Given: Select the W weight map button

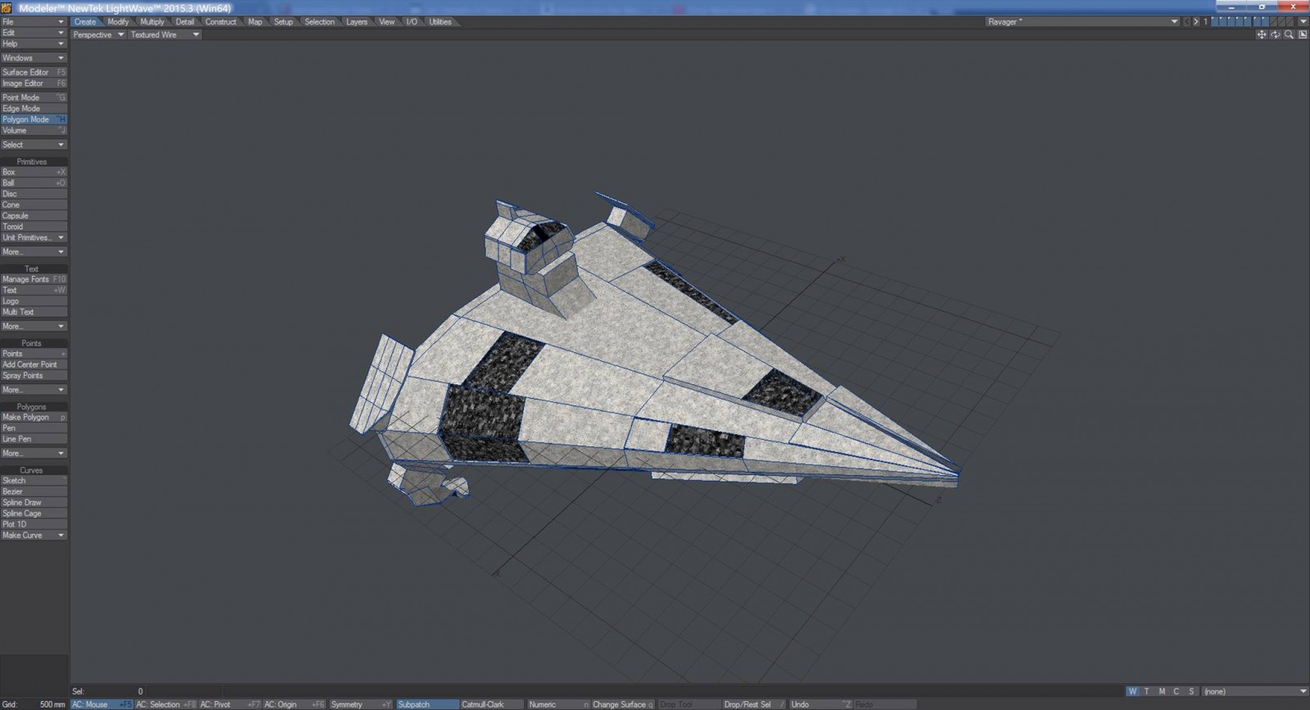Looking at the screenshot, I should coord(1132,691).
